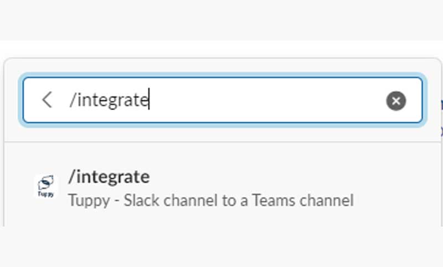Screen dimensions: 443x267
Task: Pick the 'Slack channel to a Teams channel' entry
Action: 239,201
